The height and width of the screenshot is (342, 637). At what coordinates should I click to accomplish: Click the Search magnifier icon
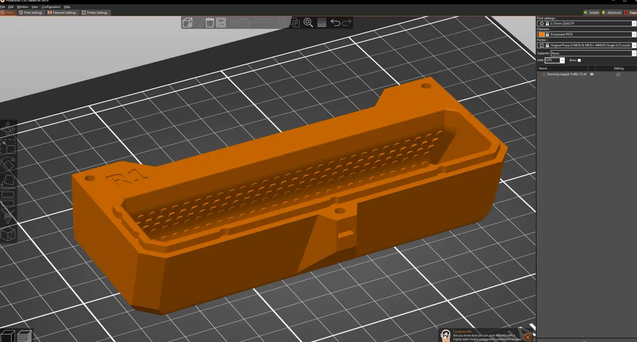[x=308, y=22]
